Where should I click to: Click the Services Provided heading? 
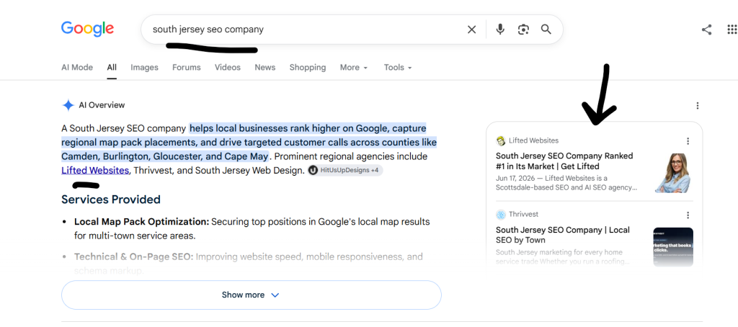pos(111,200)
